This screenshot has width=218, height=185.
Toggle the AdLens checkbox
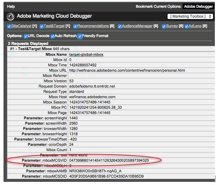(x=187, y=26)
